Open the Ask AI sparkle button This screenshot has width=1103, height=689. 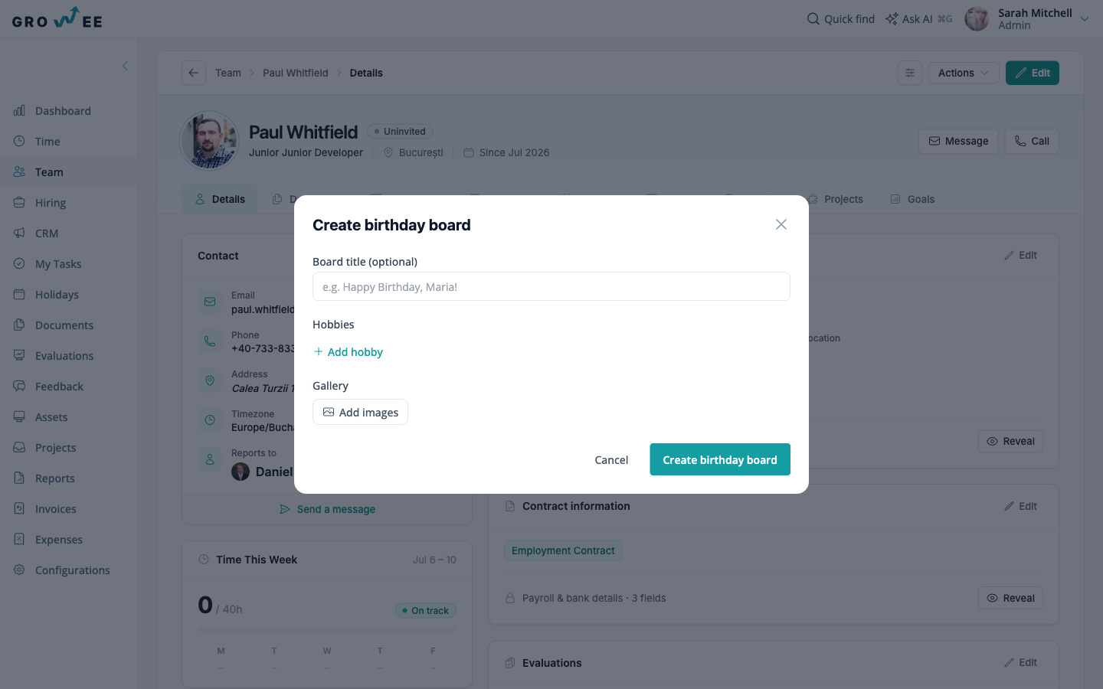coord(918,19)
